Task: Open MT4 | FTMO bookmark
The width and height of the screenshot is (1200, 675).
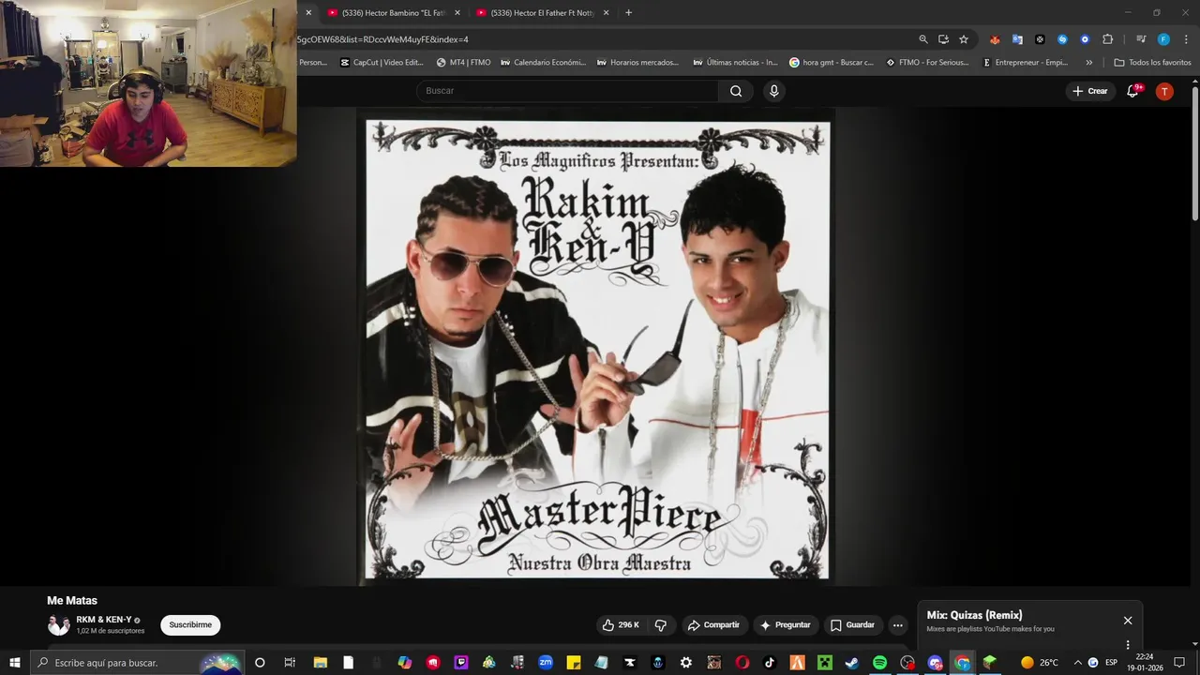Action: pos(463,63)
